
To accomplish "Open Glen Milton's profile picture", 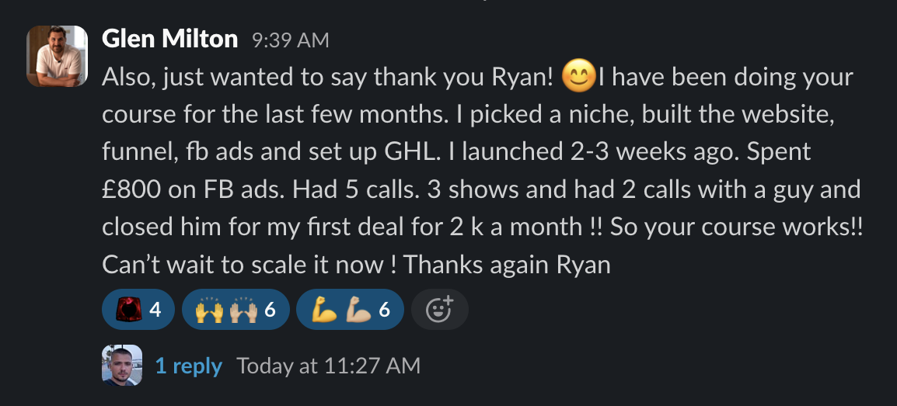I will coord(57,56).
